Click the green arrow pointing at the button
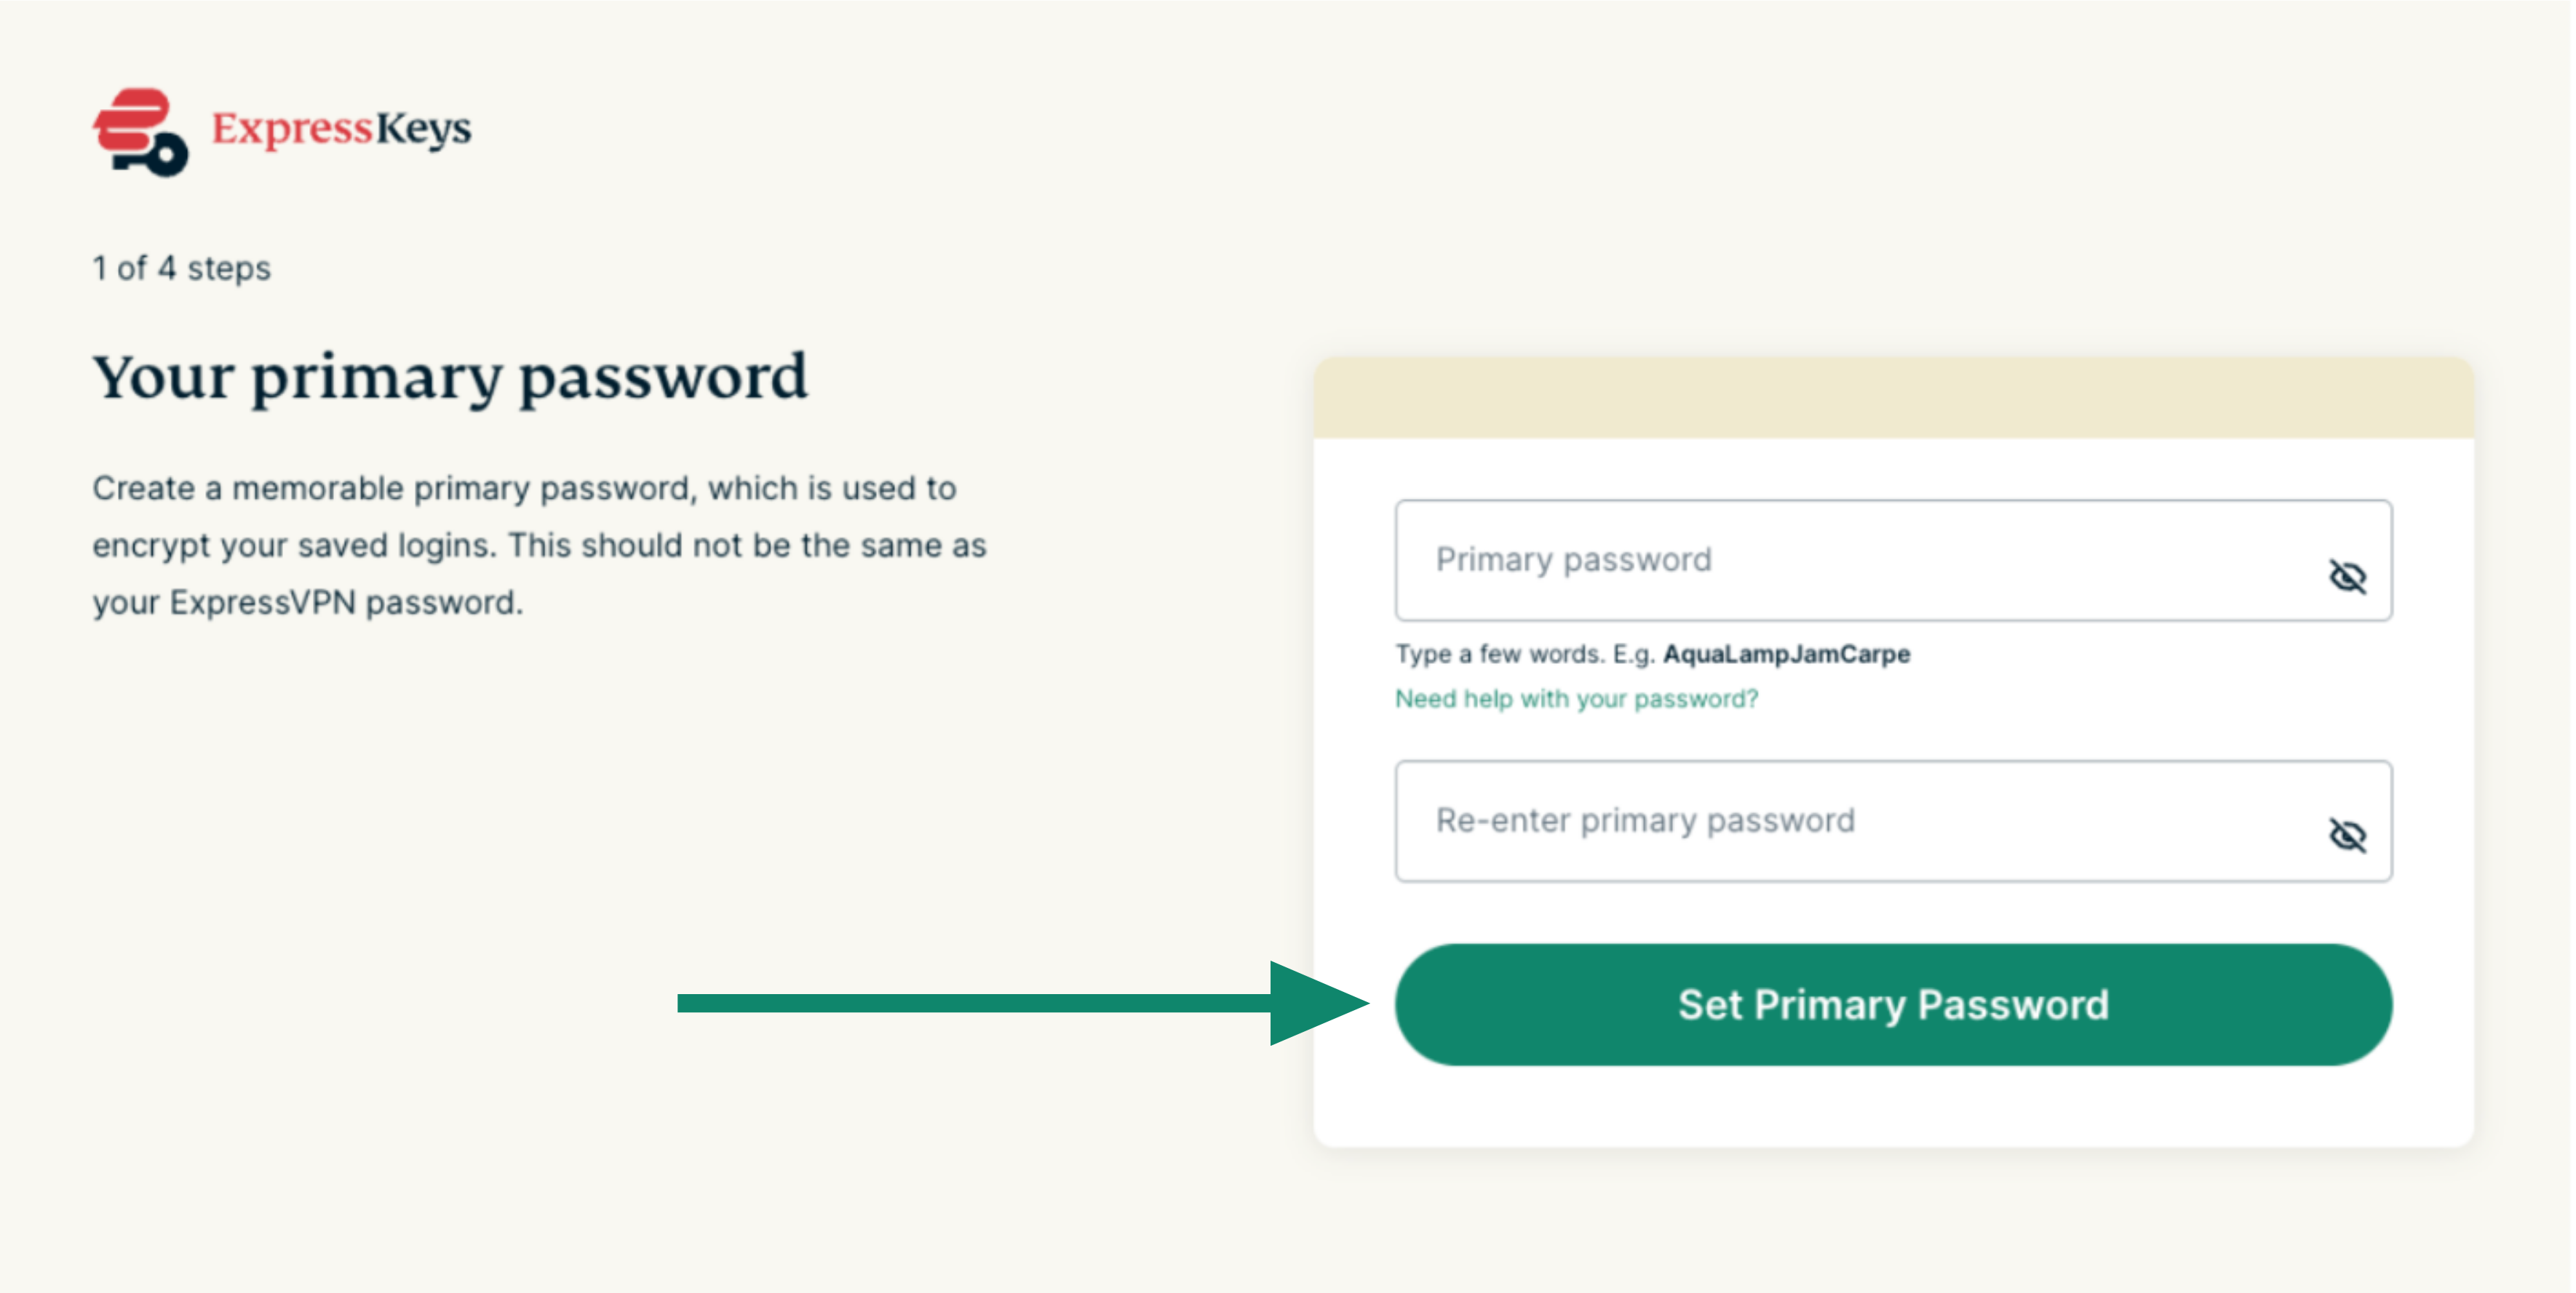 pos(1020,1002)
